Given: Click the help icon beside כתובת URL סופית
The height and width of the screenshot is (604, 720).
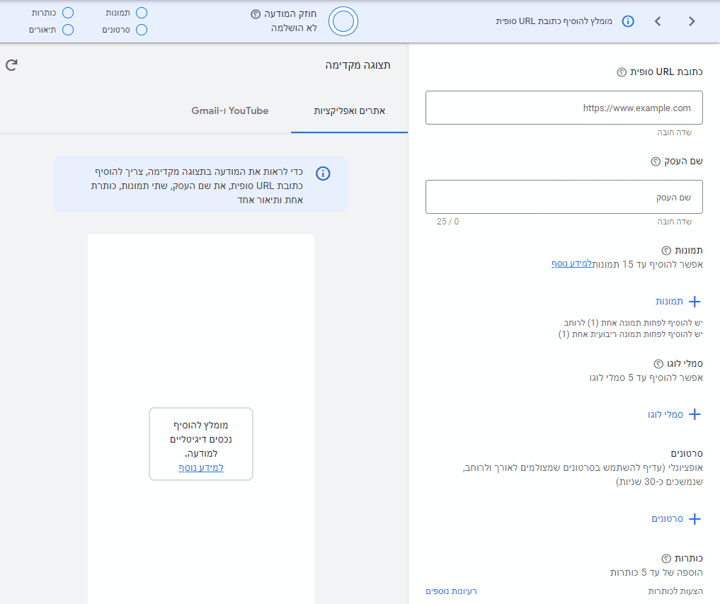Looking at the screenshot, I should pyautogui.click(x=622, y=72).
